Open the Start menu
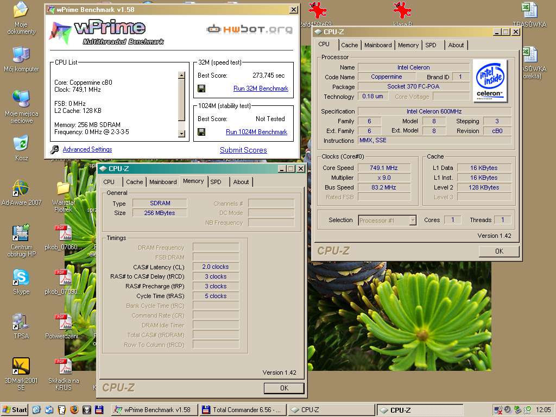The image size is (556, 417). point(15,409)
